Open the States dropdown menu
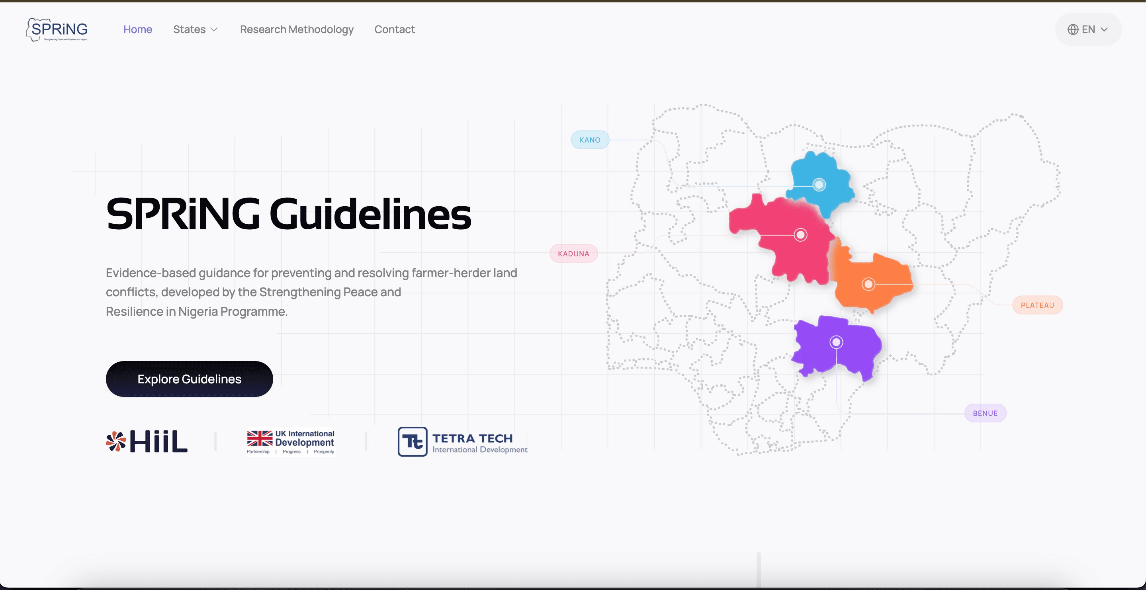This screenshot has height=590, width=1146. click(x=195, y=29)
